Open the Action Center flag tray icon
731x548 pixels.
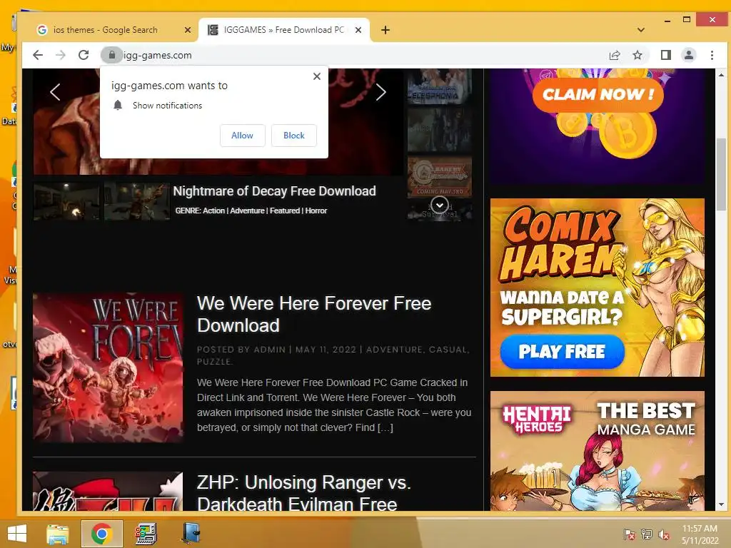[630, 534]
